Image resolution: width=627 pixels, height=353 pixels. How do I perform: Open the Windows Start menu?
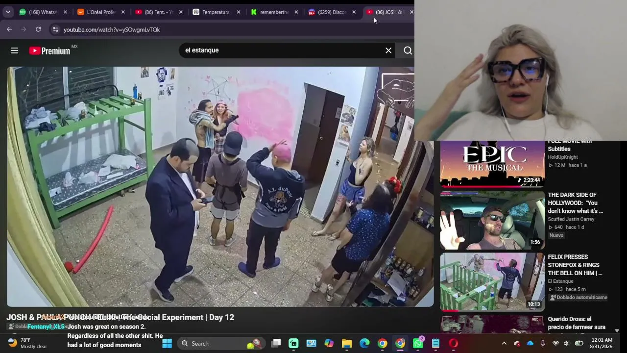pyautogui.click(x=167, y=343)
